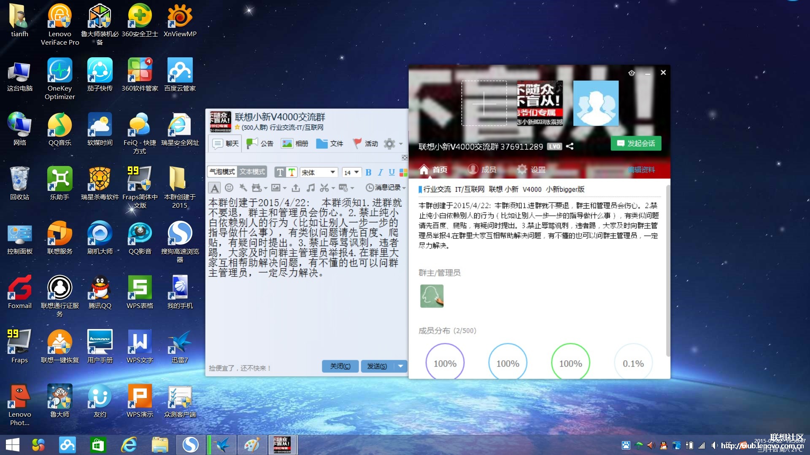Expand the arrow beside the scissors screenshot icon
The height and width of the screenshot is (455, 810).
333,188
